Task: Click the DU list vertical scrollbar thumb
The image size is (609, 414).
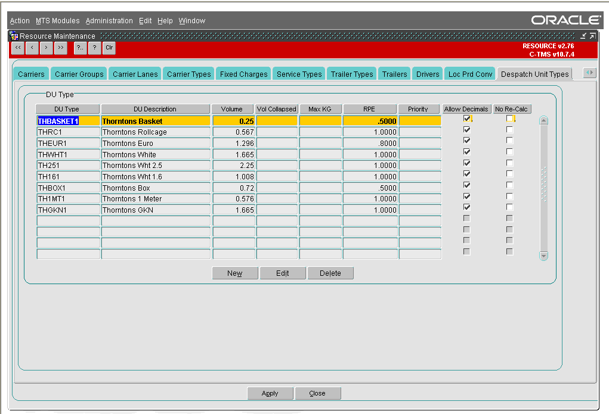Action: tap(544, 184)
